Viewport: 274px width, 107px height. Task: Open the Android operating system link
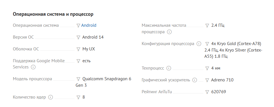coord(89,25)
